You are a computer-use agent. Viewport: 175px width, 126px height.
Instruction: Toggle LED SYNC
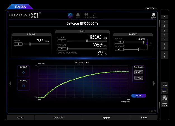pos(165,98)
